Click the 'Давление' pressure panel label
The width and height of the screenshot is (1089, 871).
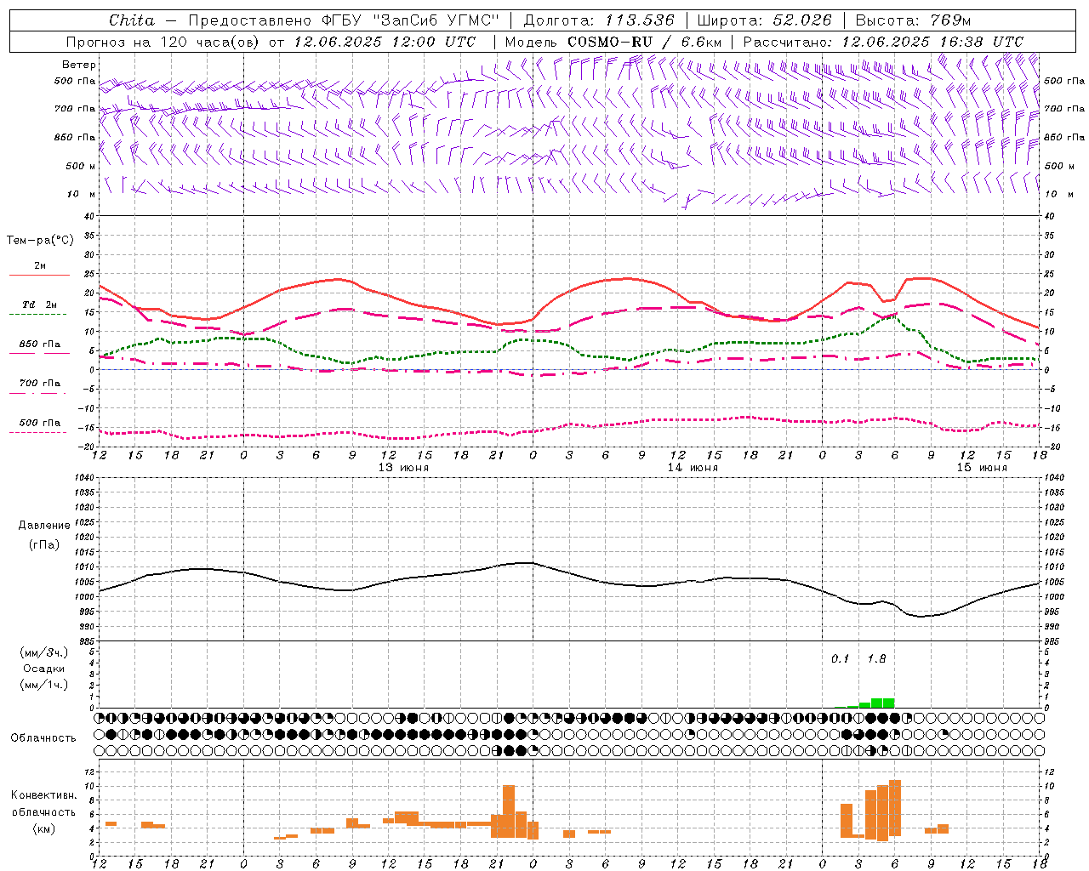click(44, 526)
